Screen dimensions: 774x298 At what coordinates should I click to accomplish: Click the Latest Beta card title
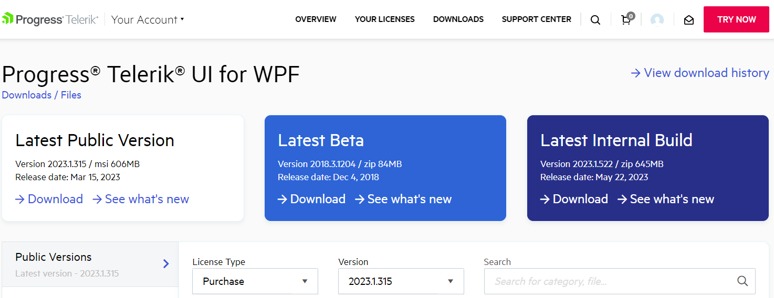[321, 140]
